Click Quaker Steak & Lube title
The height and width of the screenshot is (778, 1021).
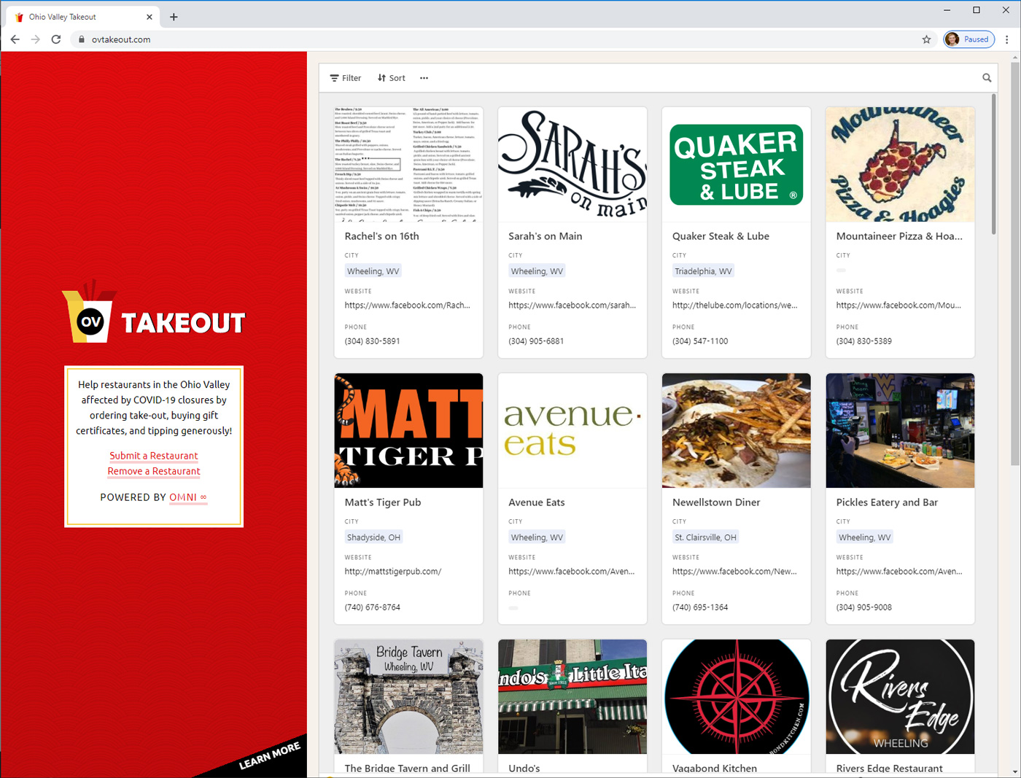[x=721, y=236]
